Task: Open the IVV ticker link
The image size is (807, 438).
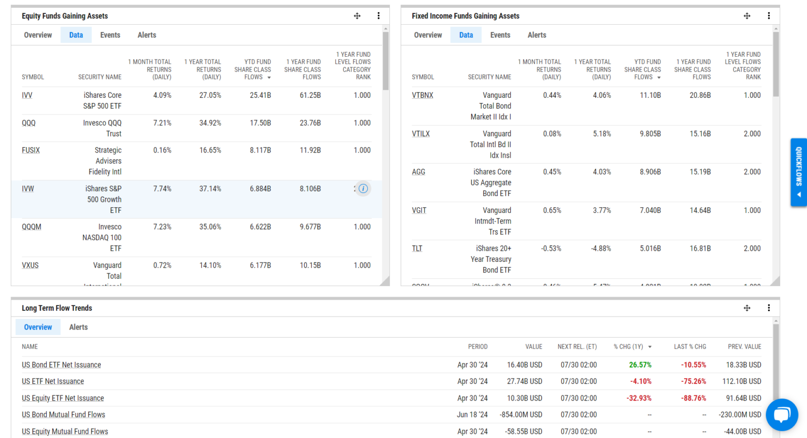Action: [27, 95]
